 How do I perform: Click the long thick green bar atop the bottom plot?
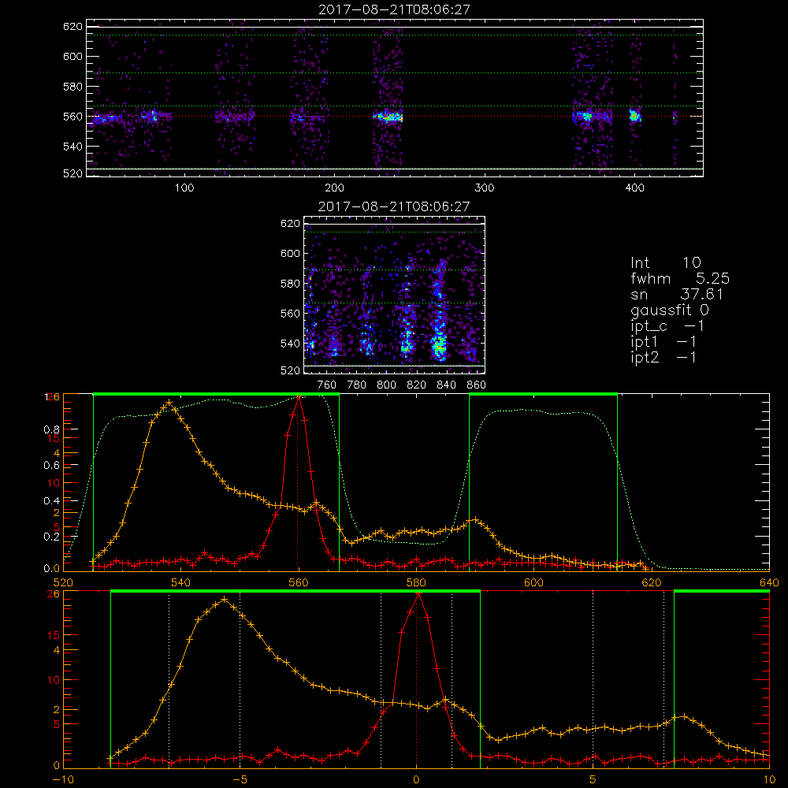point(295,591)
